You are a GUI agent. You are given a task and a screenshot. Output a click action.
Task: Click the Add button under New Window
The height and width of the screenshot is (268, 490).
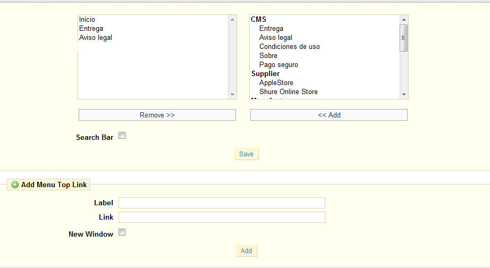[x=246, y=251]
